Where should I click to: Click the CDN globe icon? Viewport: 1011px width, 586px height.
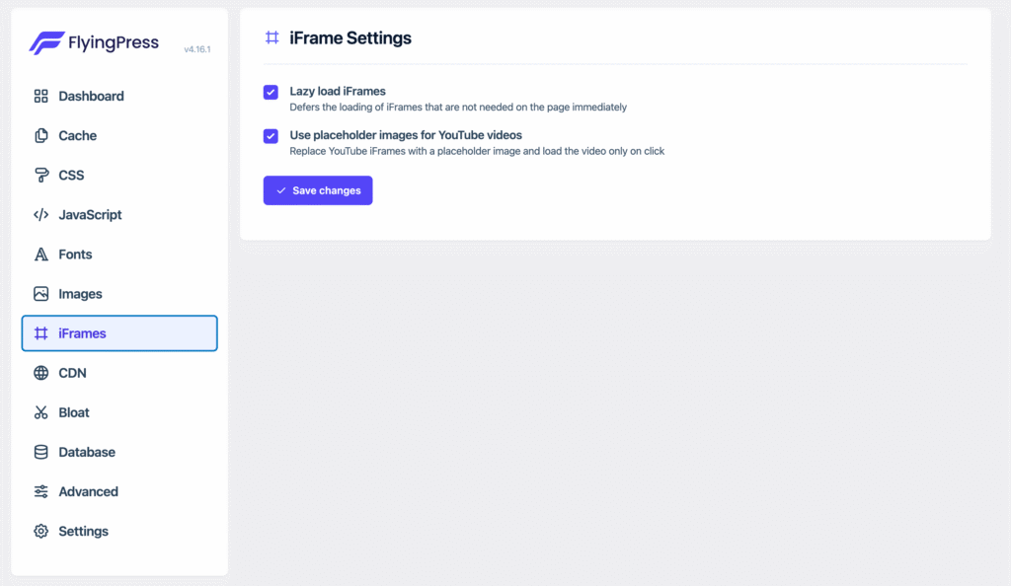(40, 373)
